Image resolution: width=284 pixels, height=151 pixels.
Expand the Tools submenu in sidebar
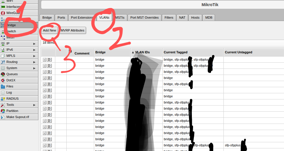(35, 105)
